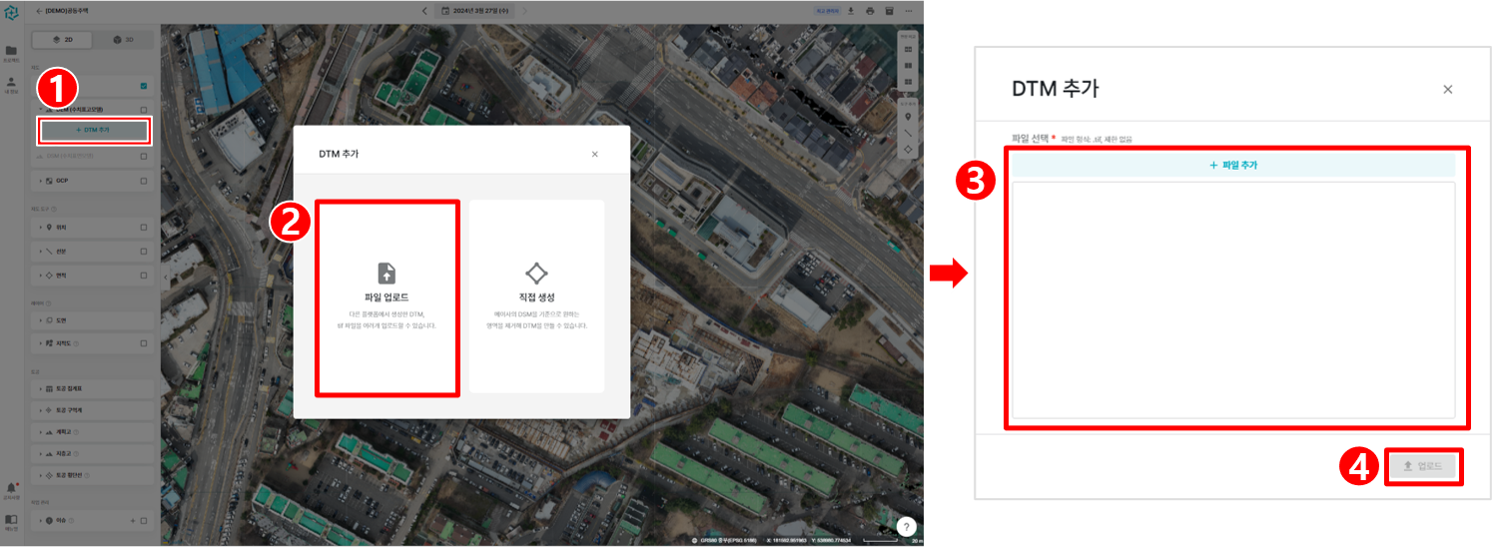
Task: Select the diagonal line measurement tool
Action: tap(908, 132)
